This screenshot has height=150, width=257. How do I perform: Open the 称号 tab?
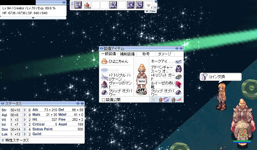(146, 54)
